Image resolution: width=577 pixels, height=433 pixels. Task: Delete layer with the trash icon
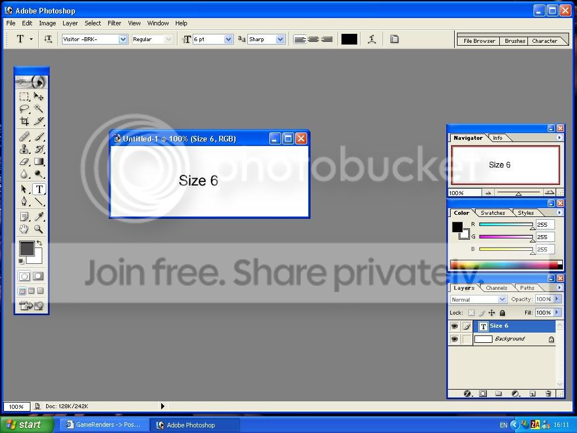click(x=548, y=394)
